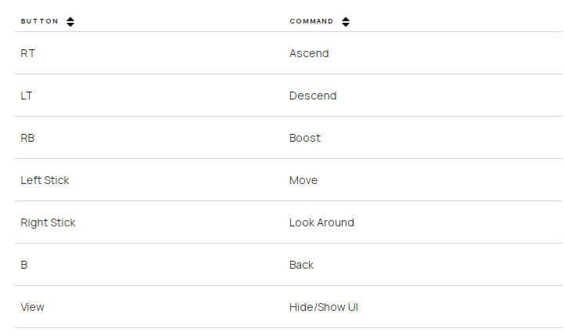
Task: Select the RT button cell
Action: [27, 53]
